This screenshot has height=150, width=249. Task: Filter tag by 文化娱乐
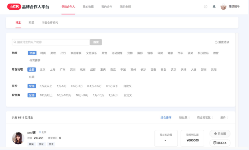pos(91,53)
